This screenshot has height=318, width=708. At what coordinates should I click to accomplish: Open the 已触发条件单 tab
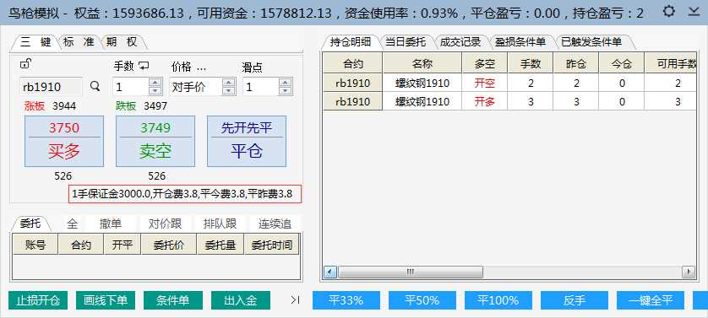point(591,42)
